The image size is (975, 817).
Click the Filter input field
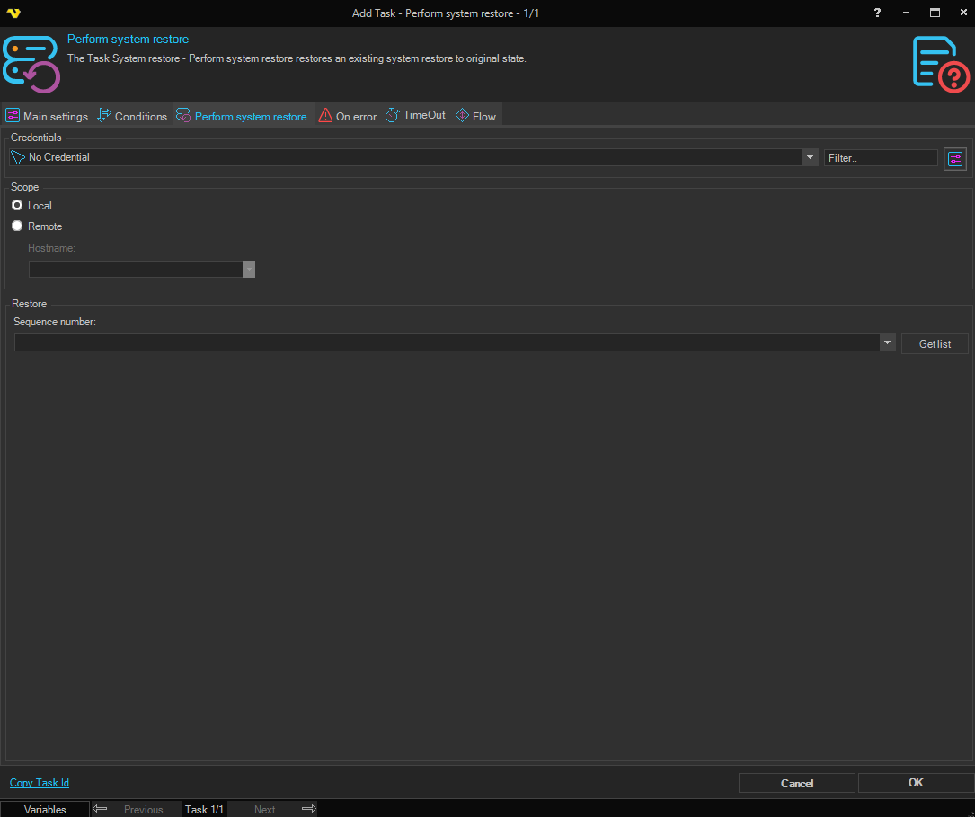(x=880, y=158)
